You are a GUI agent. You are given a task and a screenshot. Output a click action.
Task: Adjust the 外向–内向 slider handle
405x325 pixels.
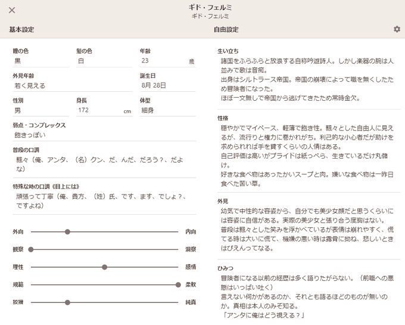[x=67, y=232]
